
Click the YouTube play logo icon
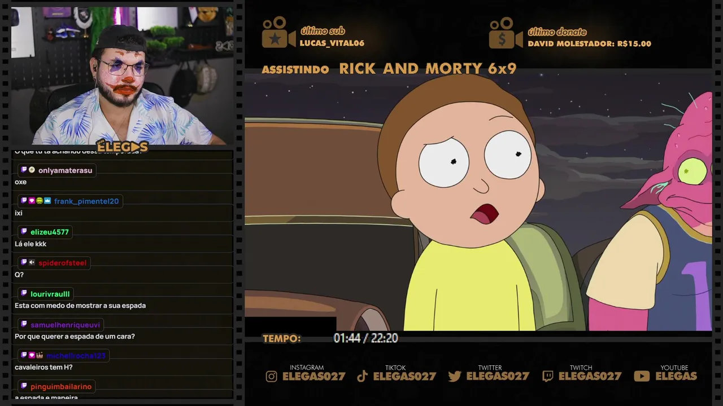(x=642, y=376)
